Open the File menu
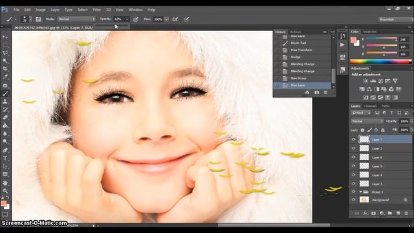The height and width of the screenshot is (233, 414). [16, 10]
